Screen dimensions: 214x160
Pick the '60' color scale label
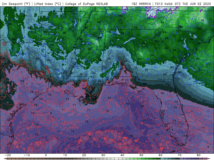pos(160,155)
